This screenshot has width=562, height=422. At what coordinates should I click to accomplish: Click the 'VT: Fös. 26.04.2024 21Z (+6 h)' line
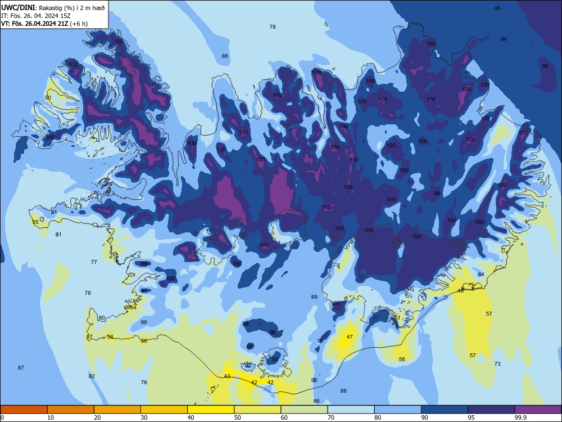[x=44, y=24]
